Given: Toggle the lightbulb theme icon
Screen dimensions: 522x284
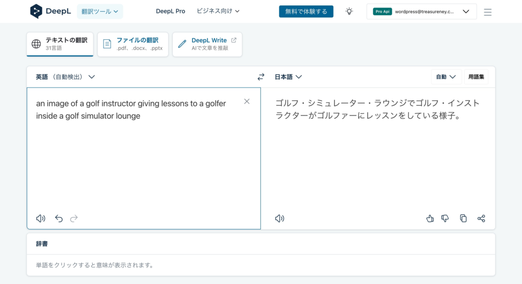Looking at the screenshot, I should (349, 11).
